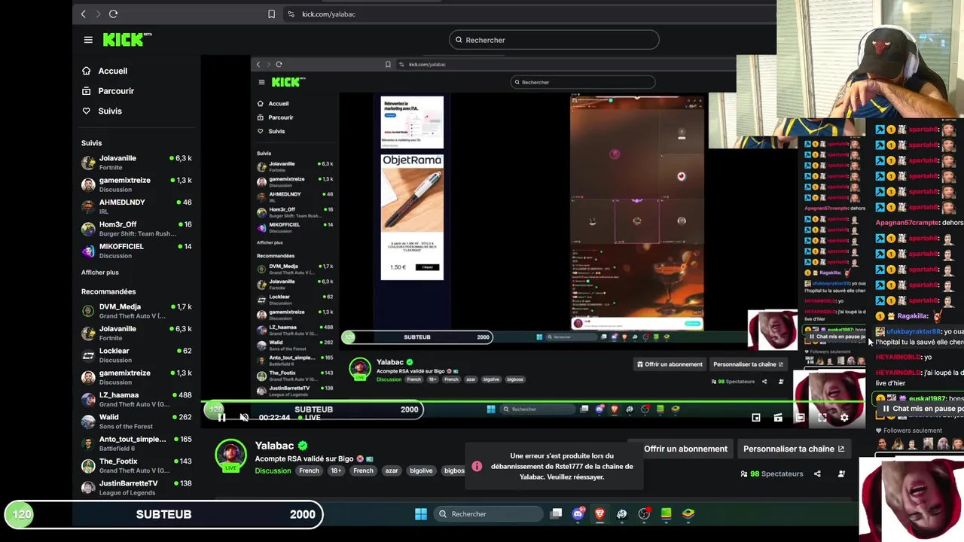This screenshot has width=964, height=542.
Task: Open Jolavanille channel in Suivis list
Action: (x=136, y=163)
